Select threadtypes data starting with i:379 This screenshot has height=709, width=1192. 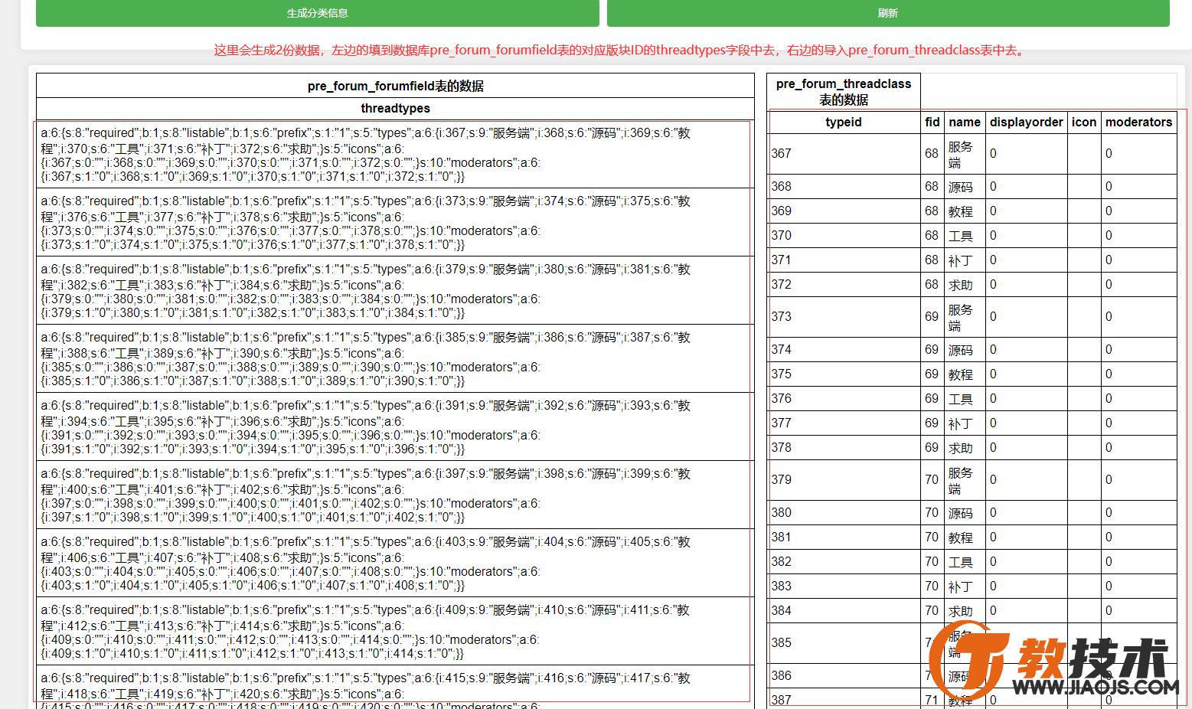tap(395, 290)
